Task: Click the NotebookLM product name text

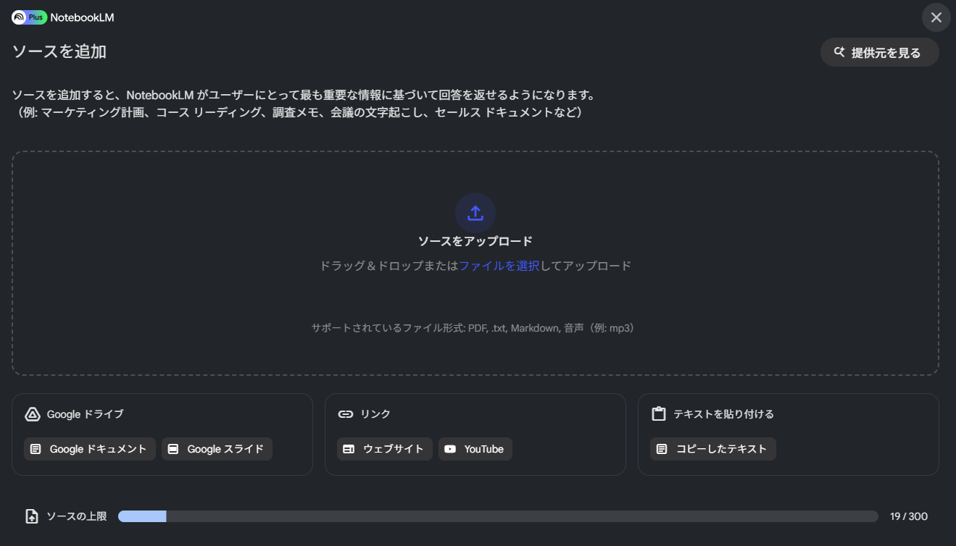Action: (82, 17)
